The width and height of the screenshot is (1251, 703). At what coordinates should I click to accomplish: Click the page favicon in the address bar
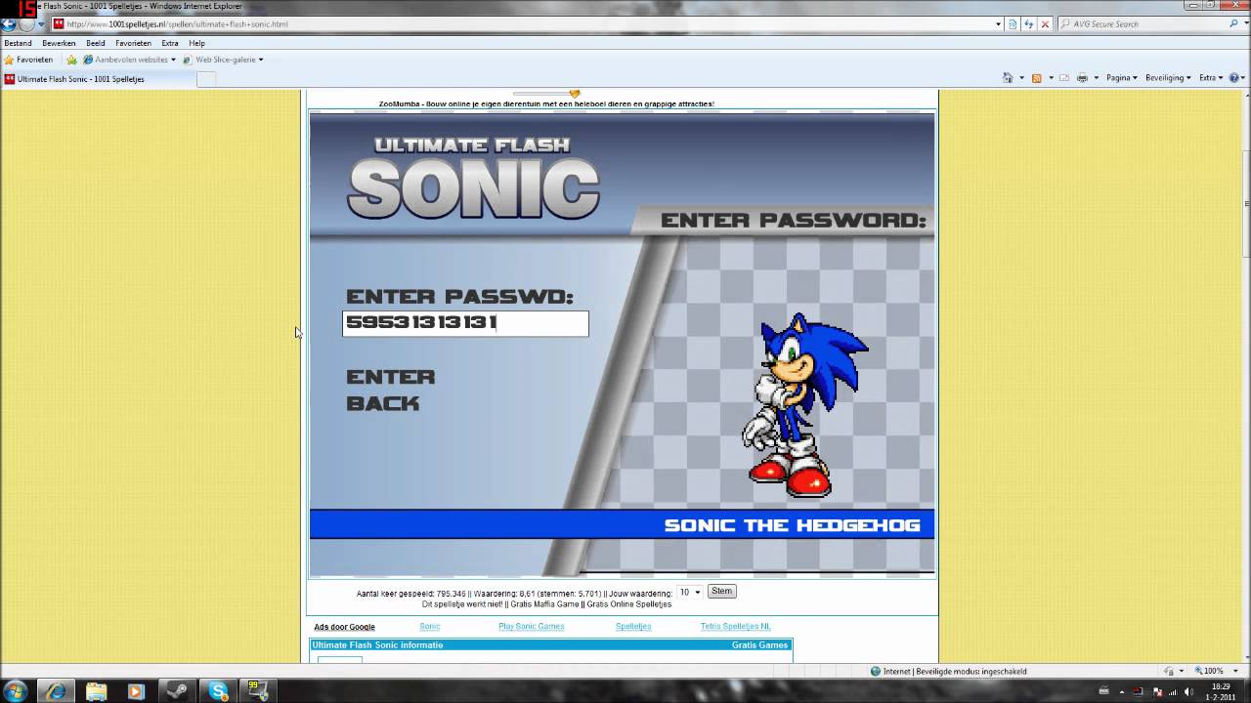coord(59,23)
